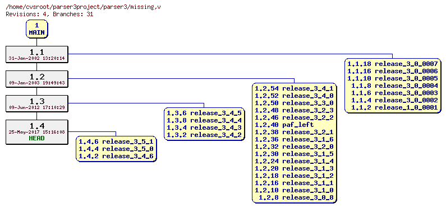Image resolution: width=446 pixels, height=208 pixels.
Task: Select branch 1.2.50 release_3_3_0
Action: pyautogui.click(x=294, y=103)
